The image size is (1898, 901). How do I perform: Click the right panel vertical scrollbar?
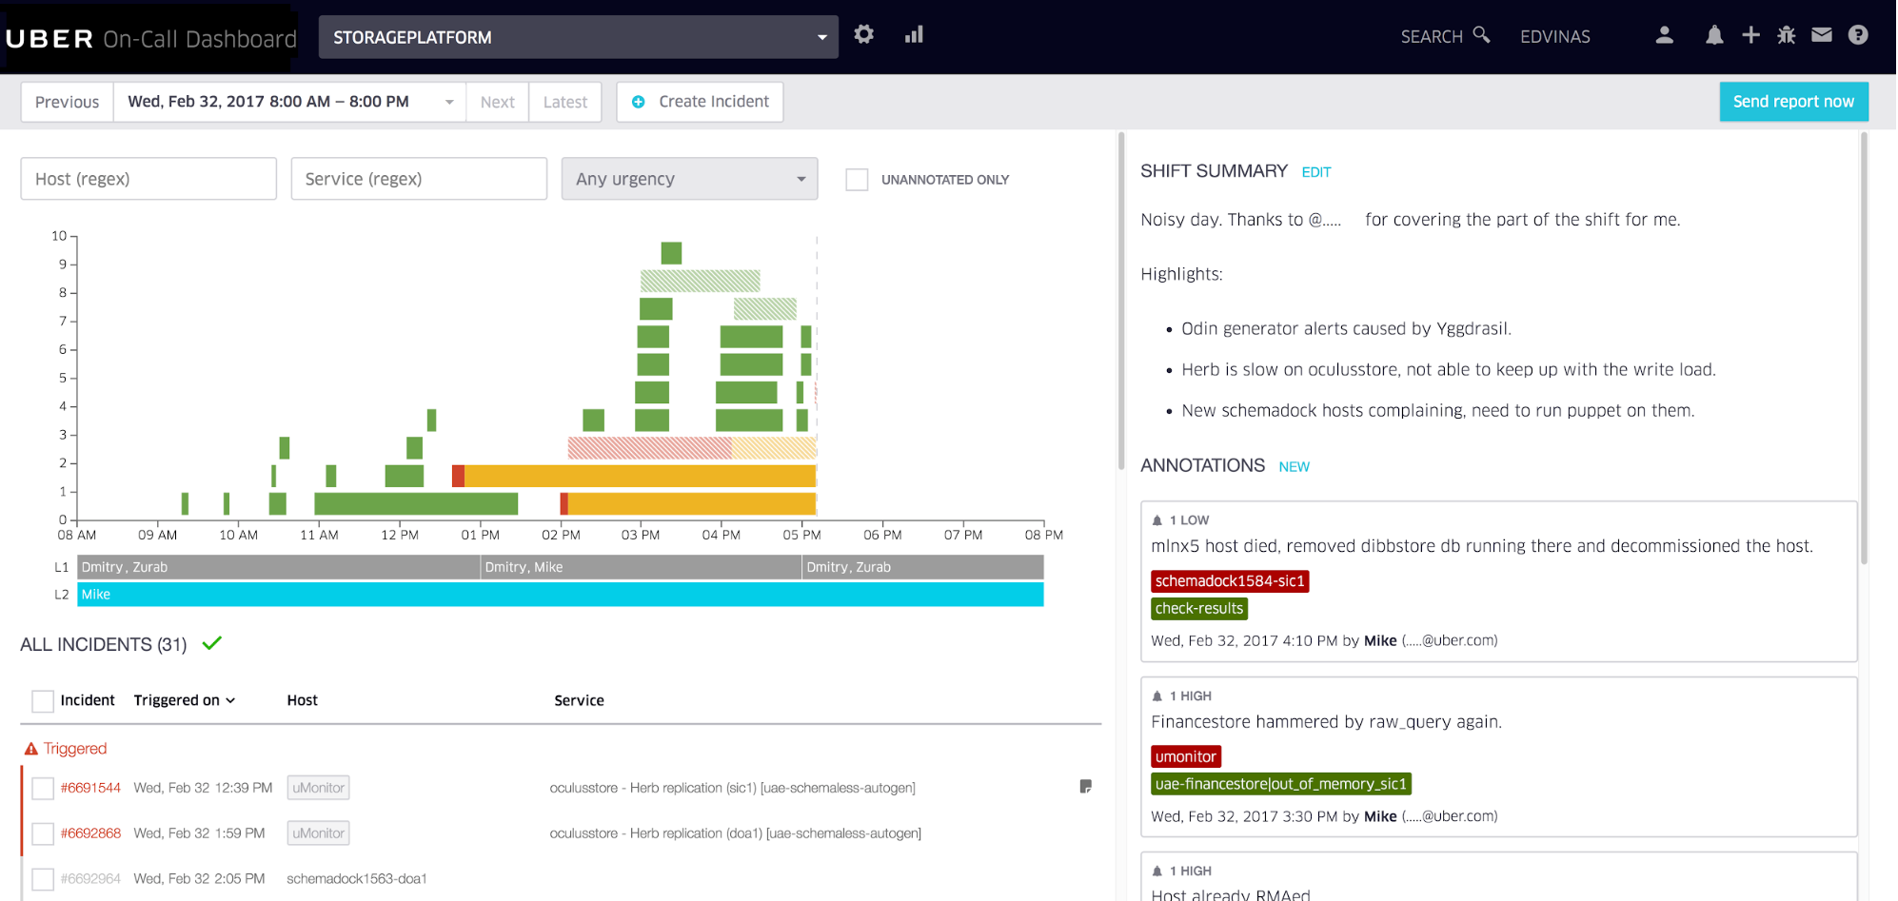(x=1864, y=347)
